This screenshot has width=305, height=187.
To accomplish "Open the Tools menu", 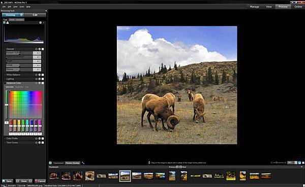I will pyautogui.click(x=22, y=7).
